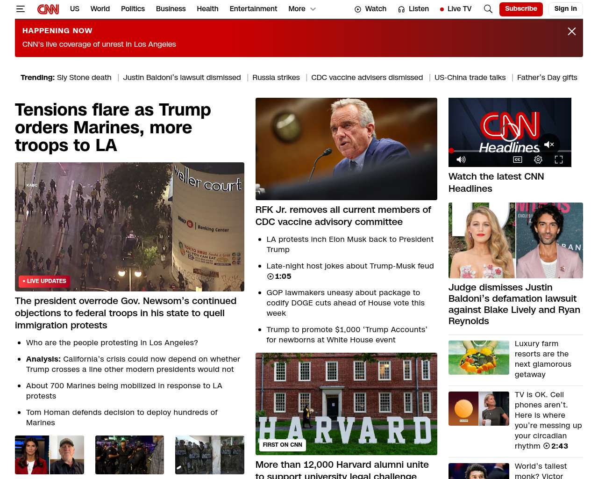The width and height of the screenshot is (598, 479).
Task: Go to the Entertainment section
Action: coord(253,9)
